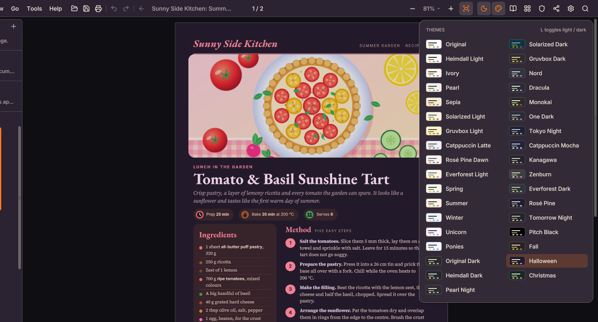
Task: Select the Everforest Light theme
Action: coord(464,174)
